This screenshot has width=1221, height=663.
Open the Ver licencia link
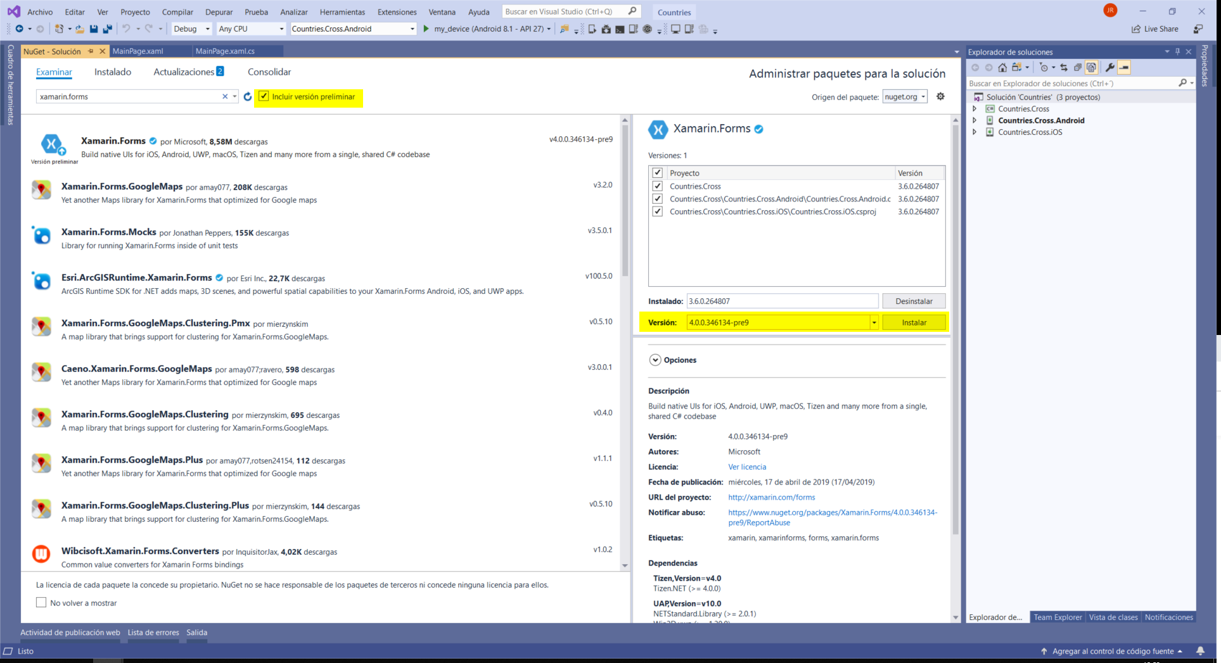point(747,467)
